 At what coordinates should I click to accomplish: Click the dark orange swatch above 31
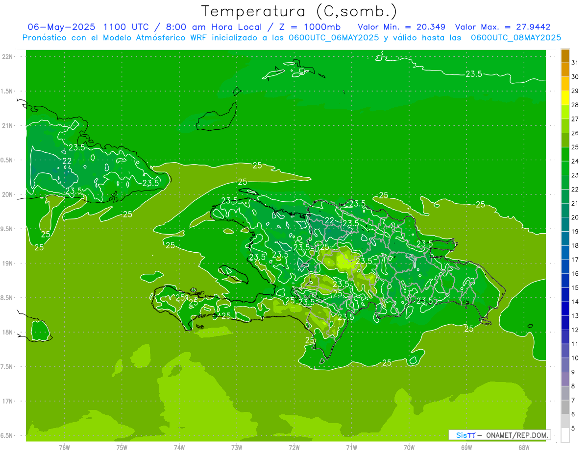pos(565,56)
